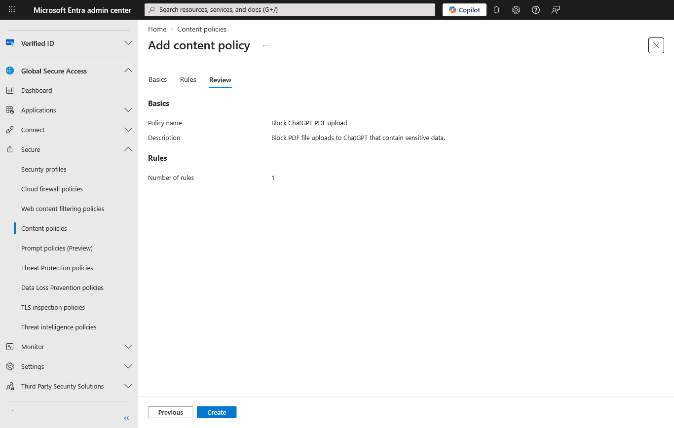674x428 pixels.
Task: Click the search resources input field
Action: coord(290,10)
